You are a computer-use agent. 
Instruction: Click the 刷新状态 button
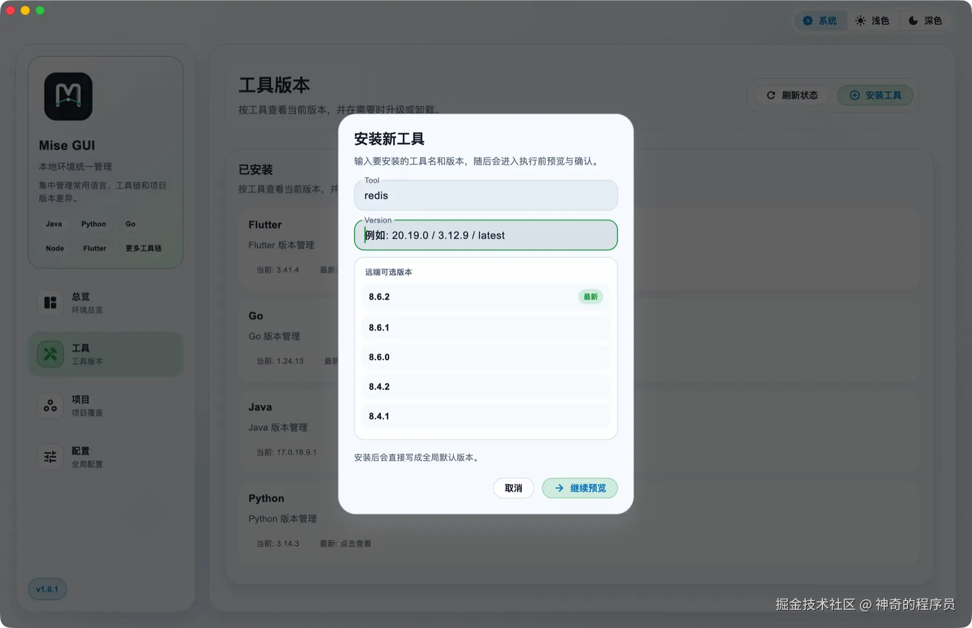(x=792, y=95)
